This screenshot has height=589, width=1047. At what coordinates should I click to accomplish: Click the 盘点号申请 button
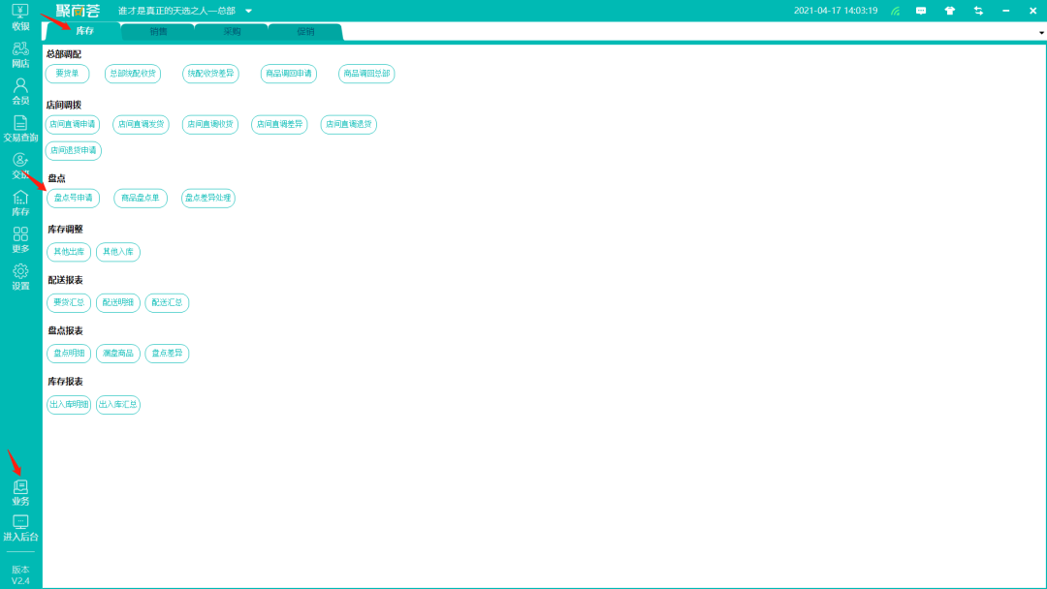[73, 198]
